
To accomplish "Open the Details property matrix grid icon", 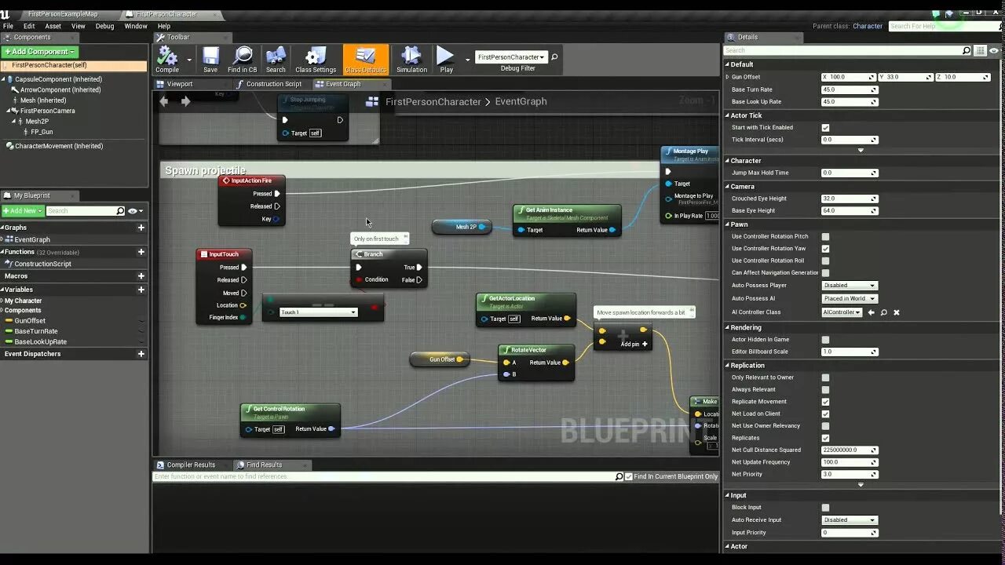I will pyautogui.click(x=980, y=51).
